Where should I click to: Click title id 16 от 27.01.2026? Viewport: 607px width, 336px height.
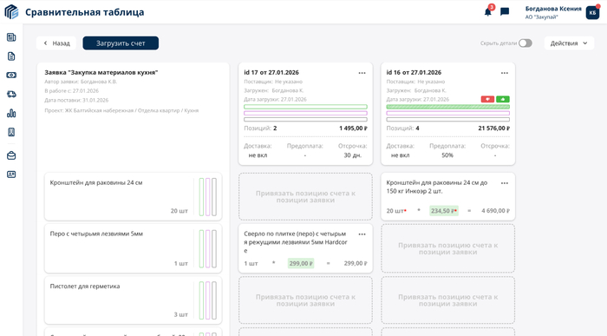pos(414,72)
